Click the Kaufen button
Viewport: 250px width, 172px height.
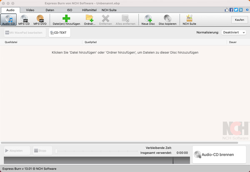tap(240, 20)
